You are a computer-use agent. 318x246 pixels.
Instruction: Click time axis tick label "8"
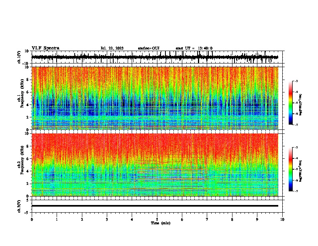tap(232, 219)
